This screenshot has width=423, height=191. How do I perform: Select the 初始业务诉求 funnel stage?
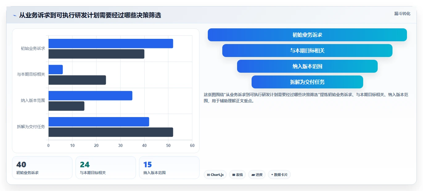[307, 35]
